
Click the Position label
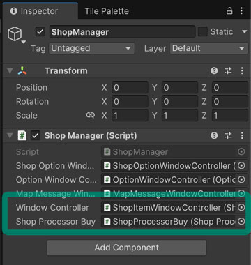[x=31, y=88]
